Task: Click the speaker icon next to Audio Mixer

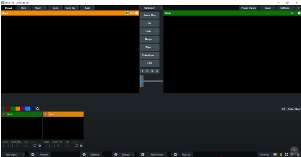Action: tap(283, 109)
